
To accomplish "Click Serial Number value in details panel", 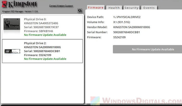I will [x=127, y=32].
